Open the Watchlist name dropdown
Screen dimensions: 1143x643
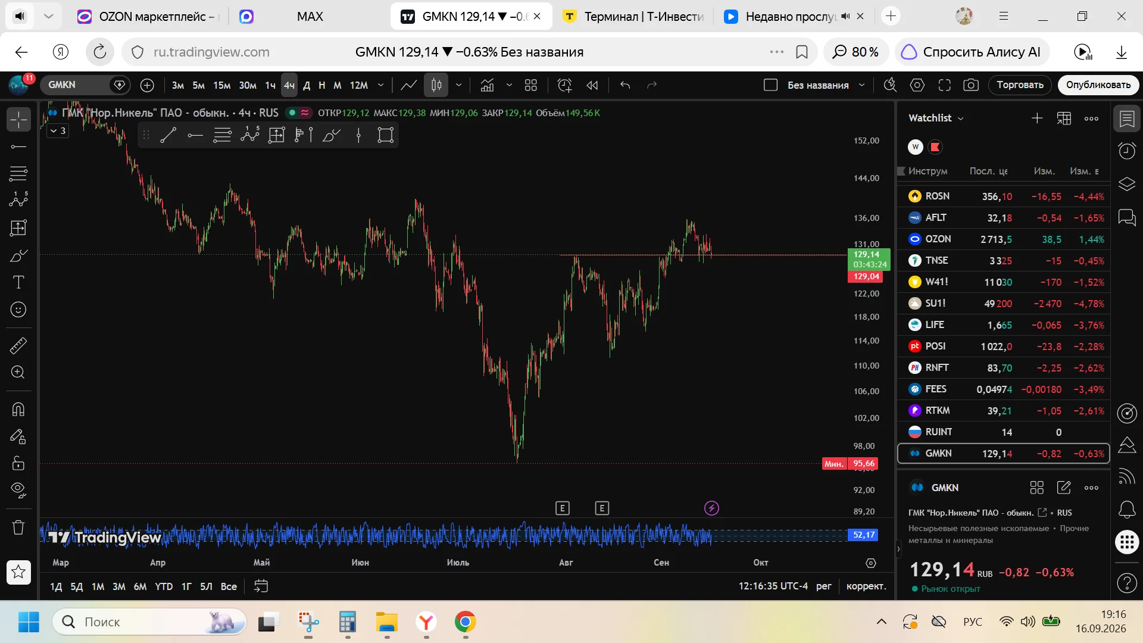tap(936, 118)
